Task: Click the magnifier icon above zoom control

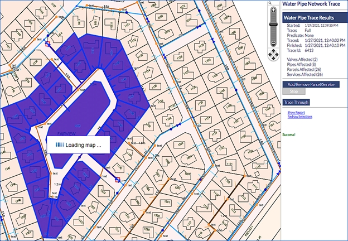Action: (x=270, y=3)
